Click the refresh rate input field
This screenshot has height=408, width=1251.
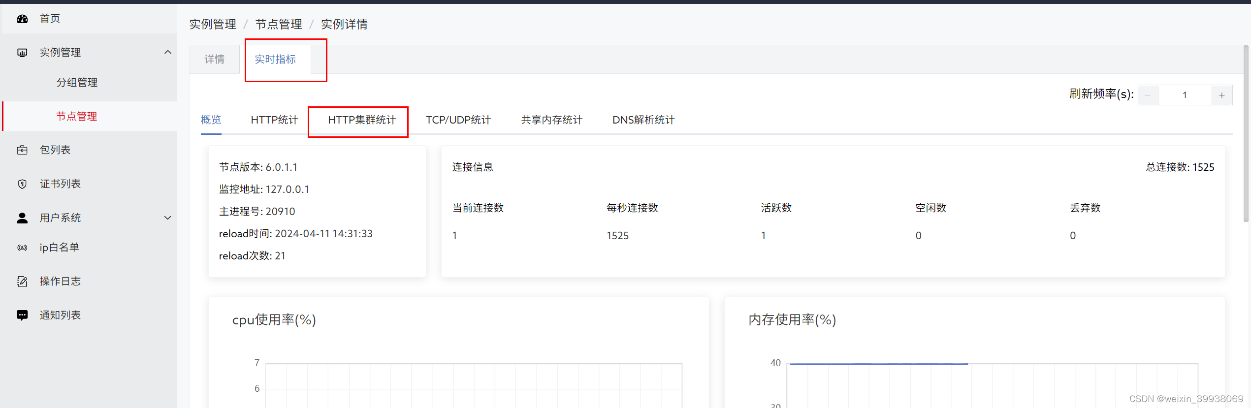coord(1185,95)
